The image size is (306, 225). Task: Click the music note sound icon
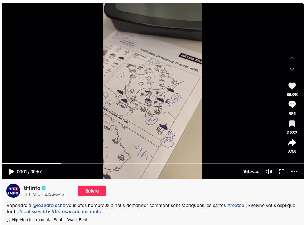(x=8, y=220)
